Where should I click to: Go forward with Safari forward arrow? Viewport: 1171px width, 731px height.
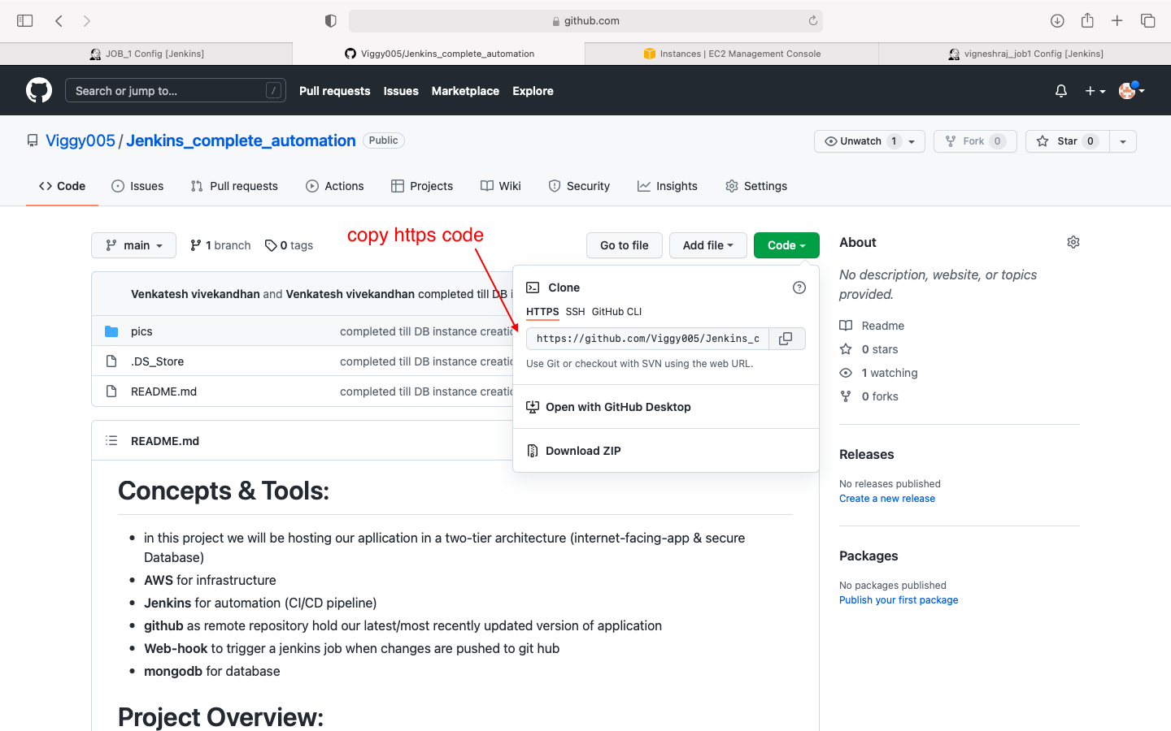coord(87,21)
